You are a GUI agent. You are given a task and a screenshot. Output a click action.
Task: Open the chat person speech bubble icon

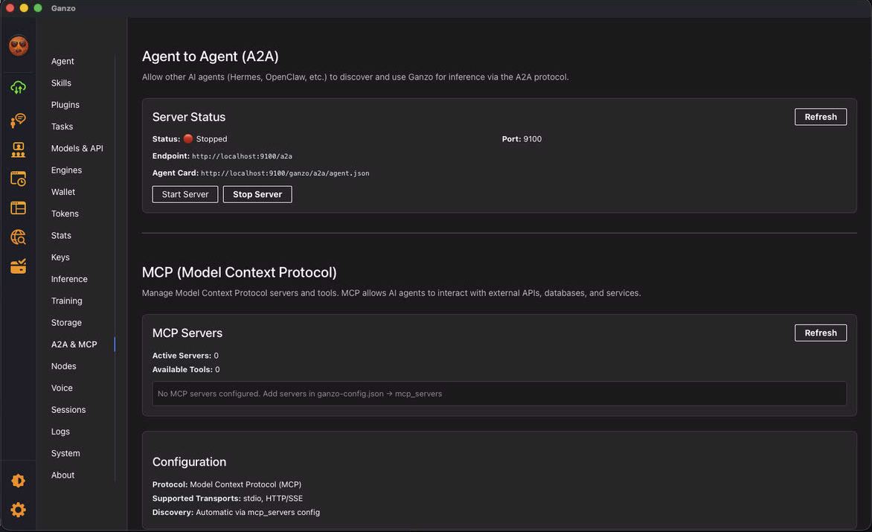tap(19, 120)
